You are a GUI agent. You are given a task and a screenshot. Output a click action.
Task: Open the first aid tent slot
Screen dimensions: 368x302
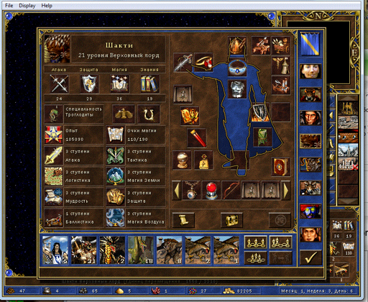pyautogui.click(x=281, y=65)
